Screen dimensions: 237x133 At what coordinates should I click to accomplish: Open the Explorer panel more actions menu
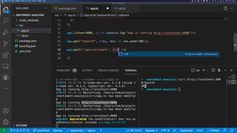[x=46, y=8]
